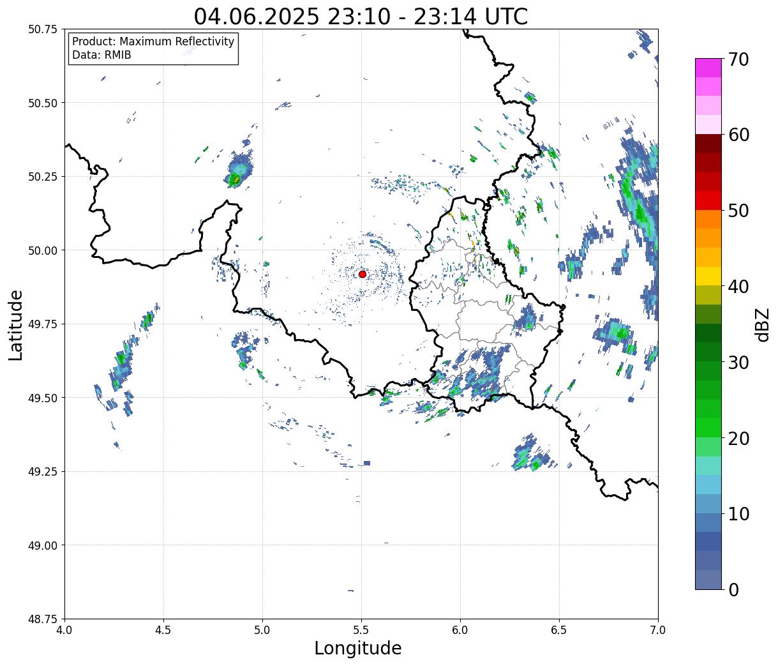Click the 20 tick on the colorbar

pos(738,439)
